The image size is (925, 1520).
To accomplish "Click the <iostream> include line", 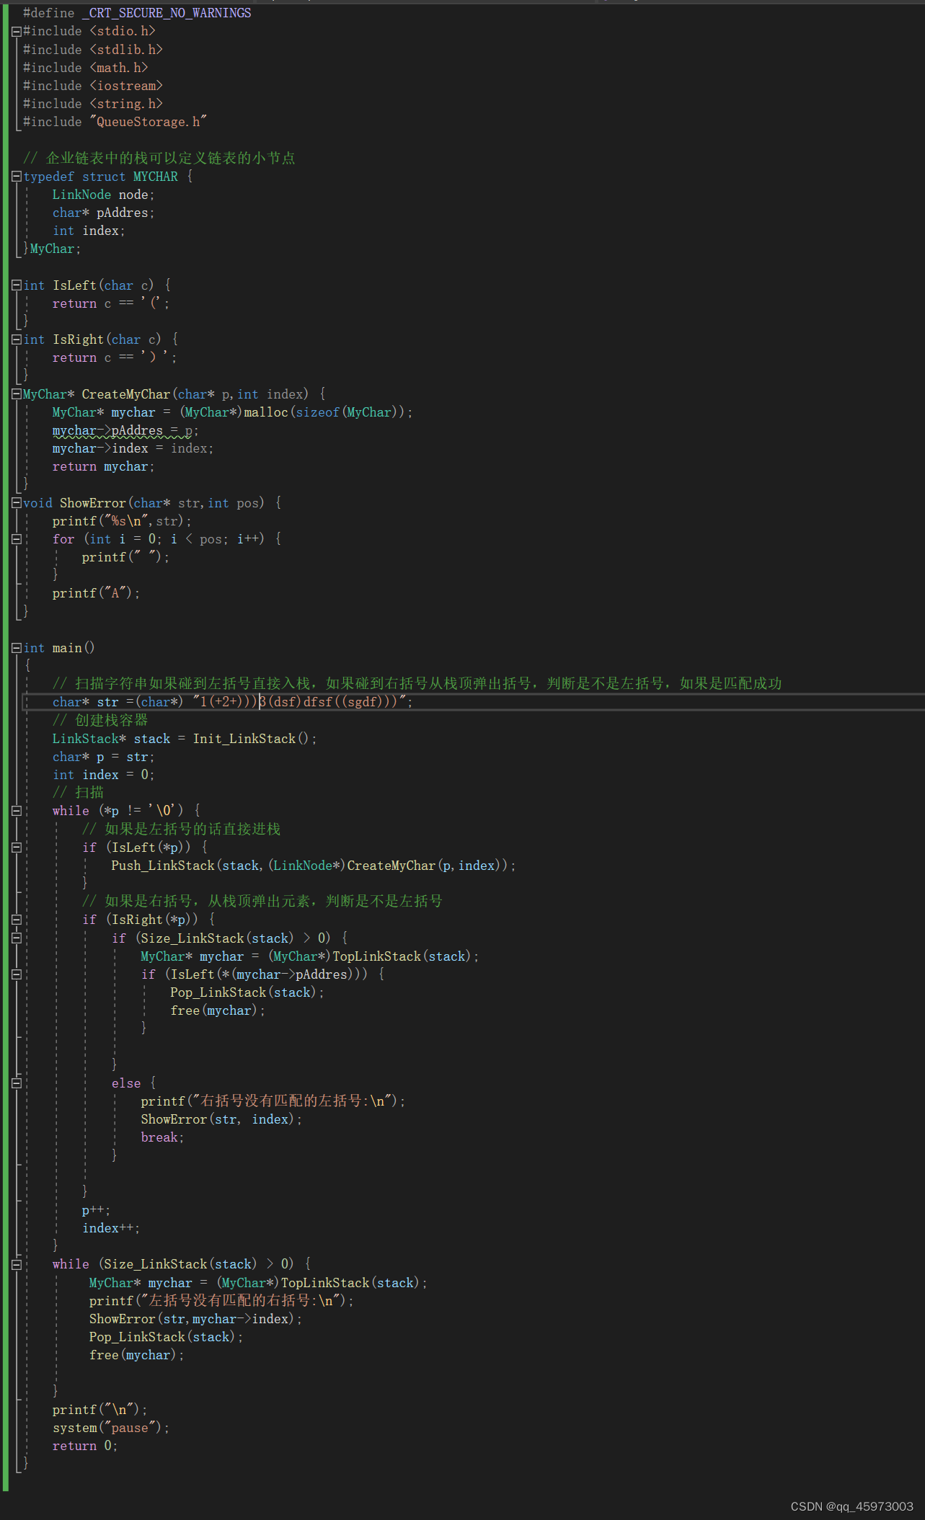I will 93,86.
